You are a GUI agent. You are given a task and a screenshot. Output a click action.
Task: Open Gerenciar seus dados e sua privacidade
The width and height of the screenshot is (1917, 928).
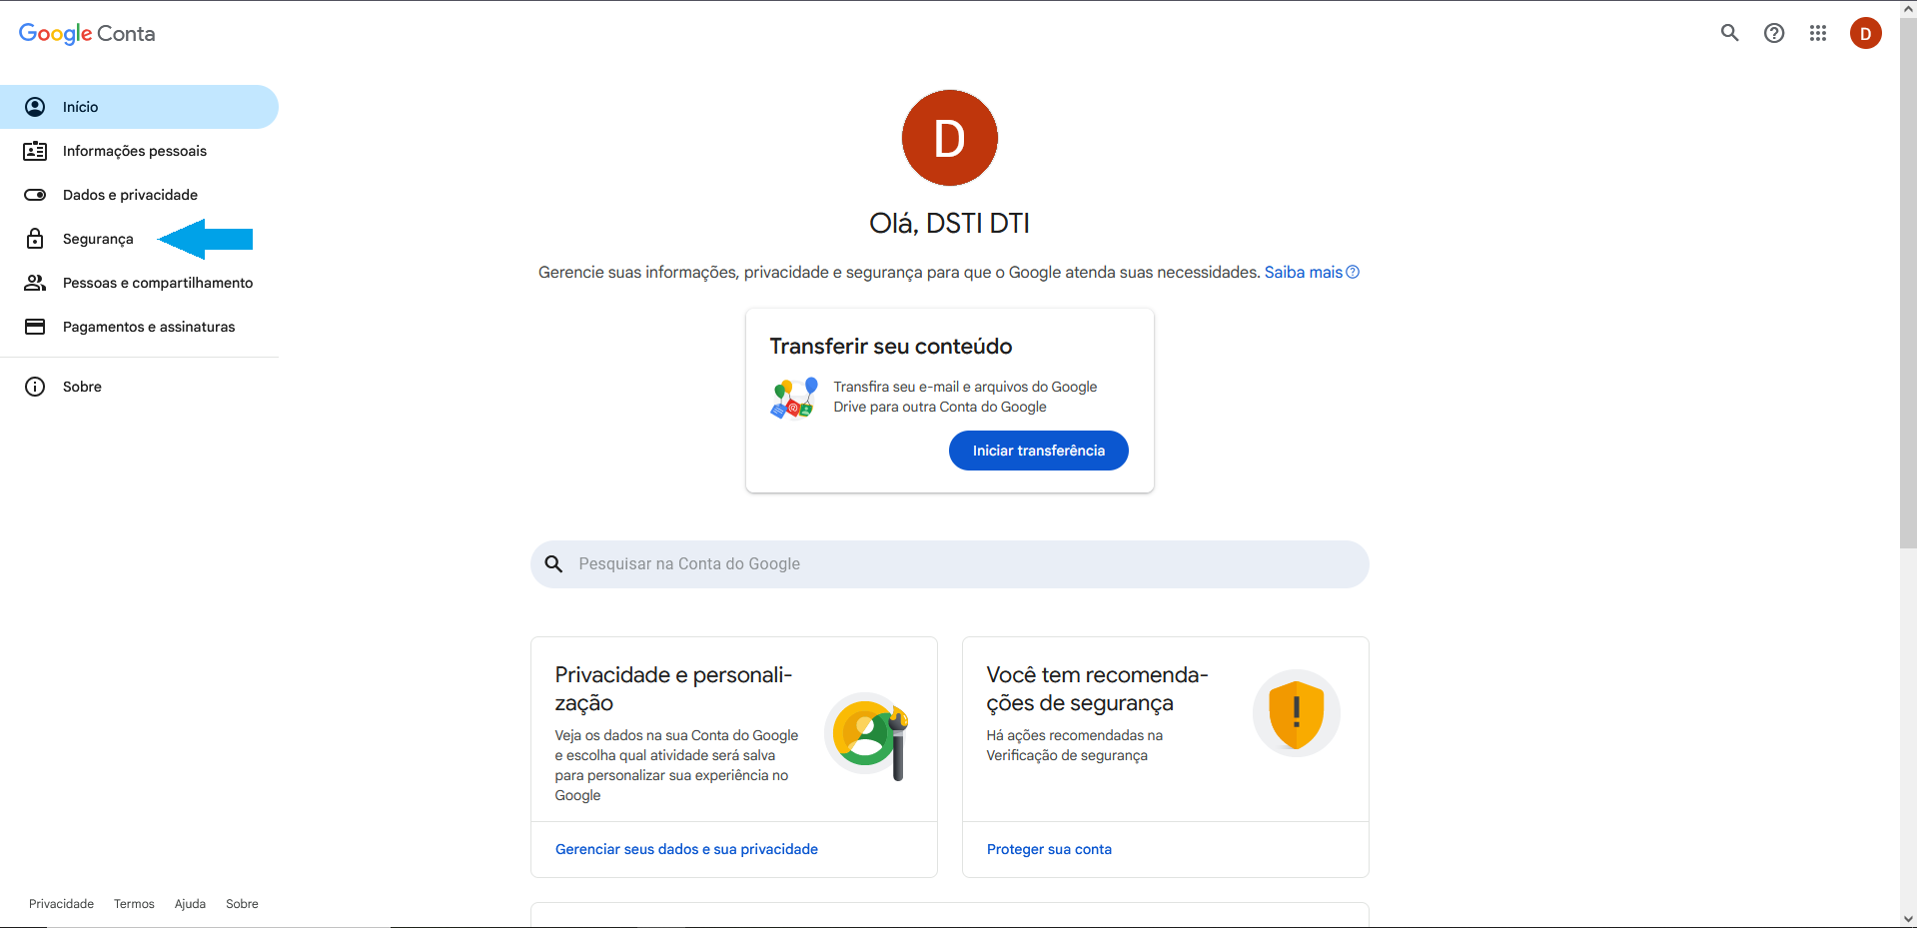pos(686,849)
